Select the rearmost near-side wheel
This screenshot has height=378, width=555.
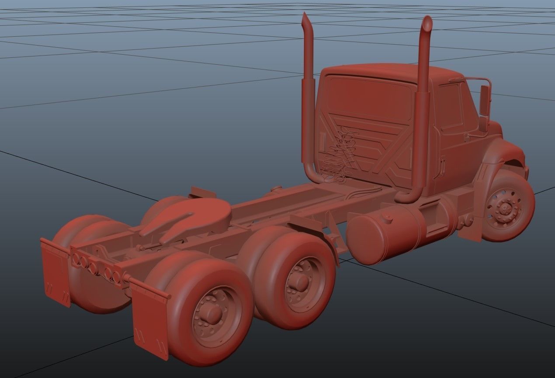(x=209, y=311)
